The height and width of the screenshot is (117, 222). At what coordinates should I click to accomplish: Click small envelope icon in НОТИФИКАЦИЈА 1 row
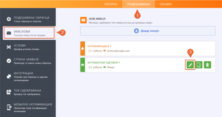tap(90, 51)
